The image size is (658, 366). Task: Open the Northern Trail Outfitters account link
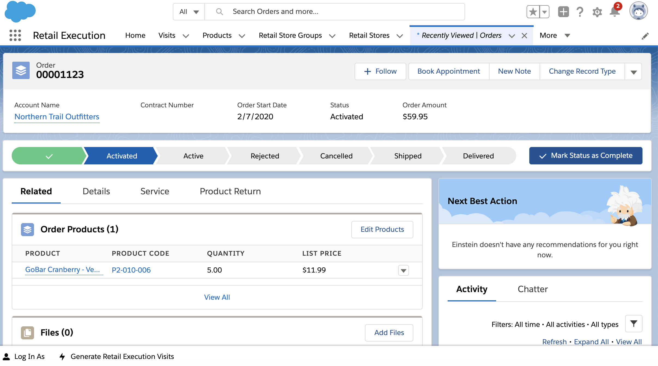pos(57,117)
